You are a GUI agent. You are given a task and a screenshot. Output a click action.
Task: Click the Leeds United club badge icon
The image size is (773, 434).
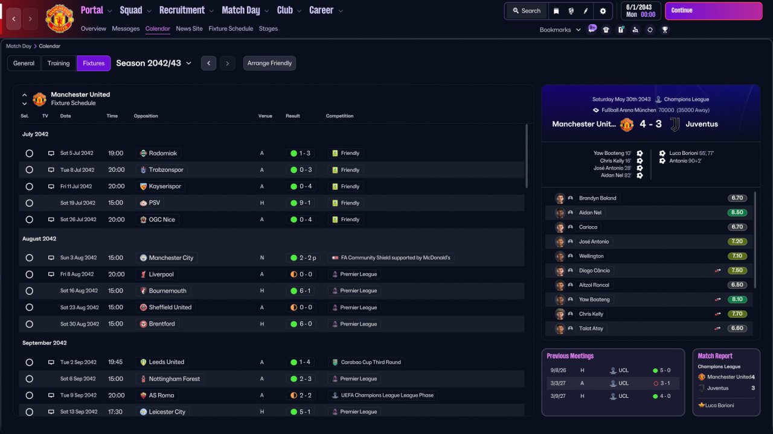[x=143, y=362]
